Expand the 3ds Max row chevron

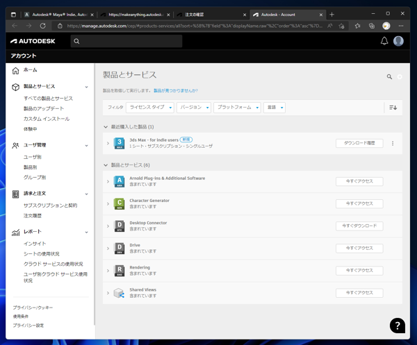(x=108, y=144)
